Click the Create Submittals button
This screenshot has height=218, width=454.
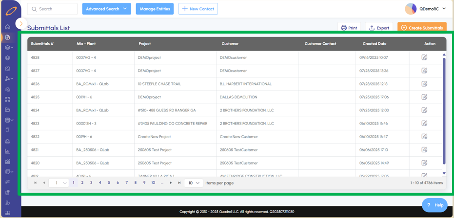(422, 28)
